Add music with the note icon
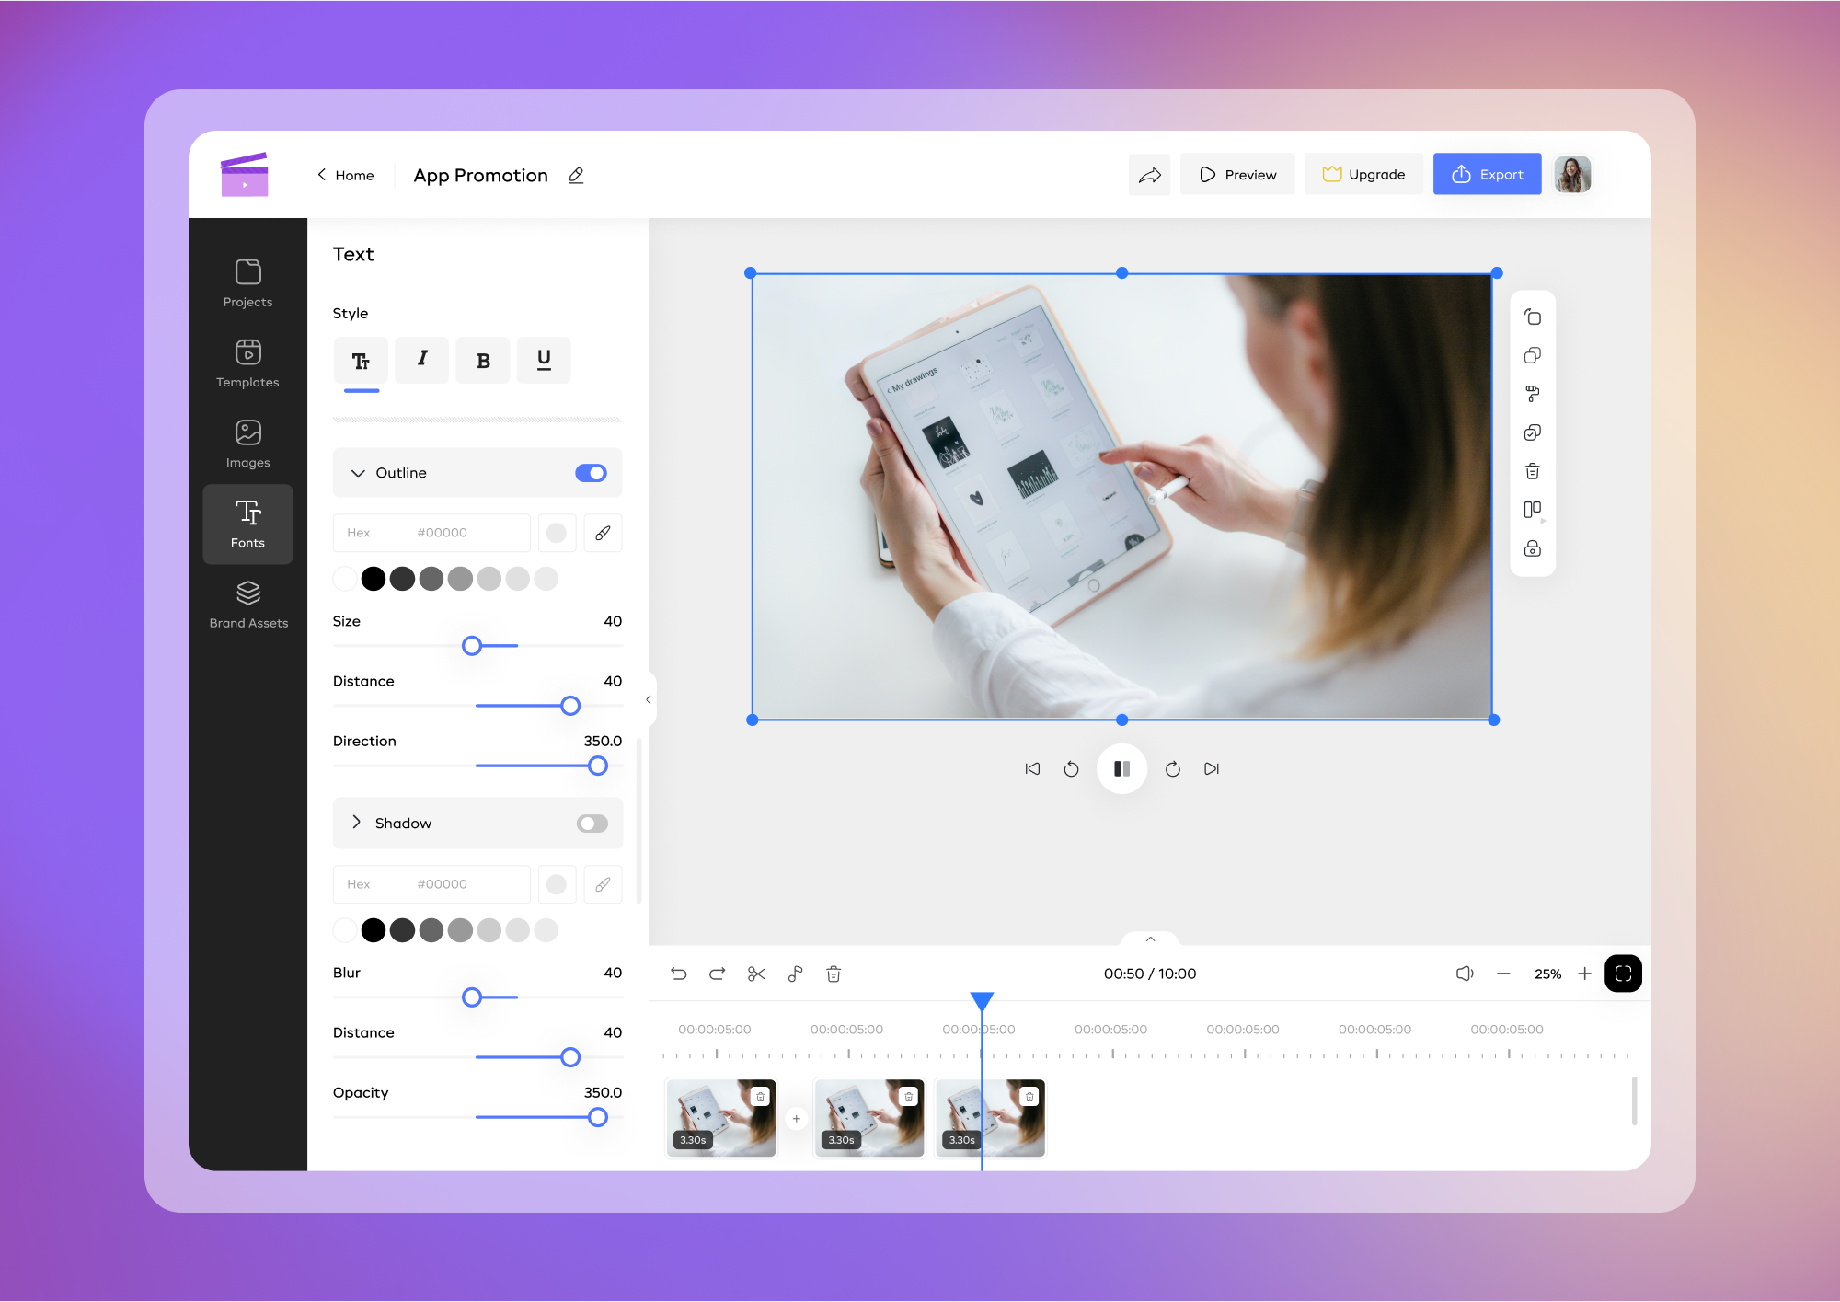1840x1302 pixels. tap(795, 974)
